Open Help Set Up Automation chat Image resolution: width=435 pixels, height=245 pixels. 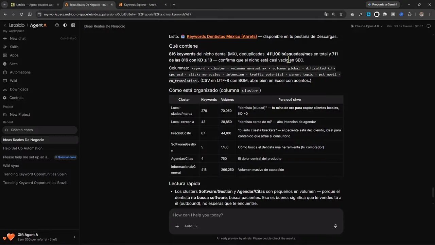23,148
